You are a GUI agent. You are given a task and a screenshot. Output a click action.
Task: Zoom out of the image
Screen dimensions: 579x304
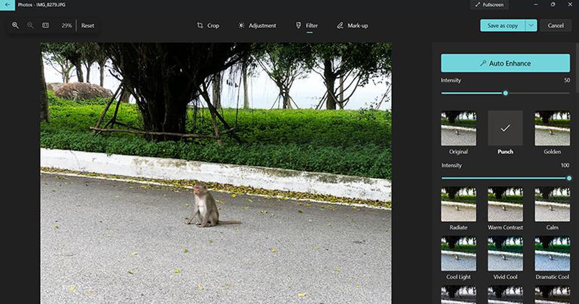(30, 25)
